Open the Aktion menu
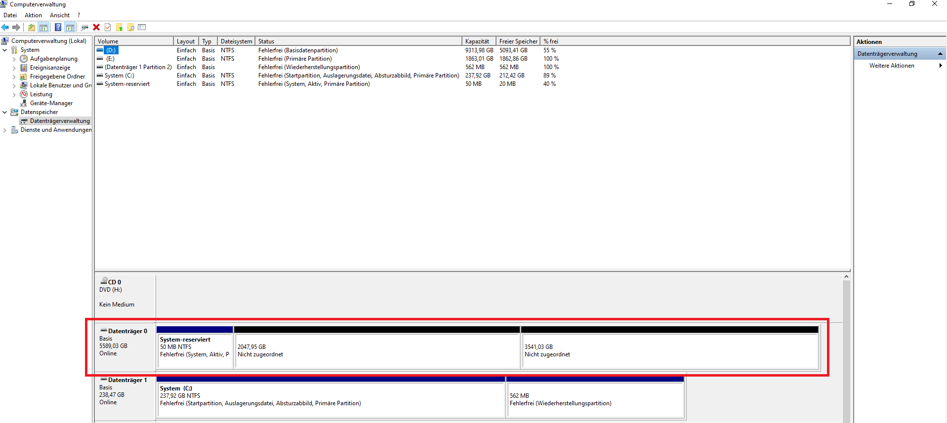This screenshot has height=423, width=947. 34,15
